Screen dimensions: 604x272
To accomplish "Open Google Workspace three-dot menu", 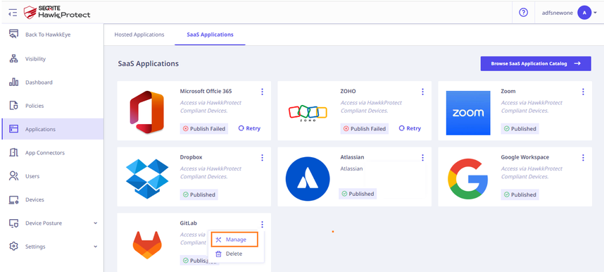I will click(x=583, y=157).
